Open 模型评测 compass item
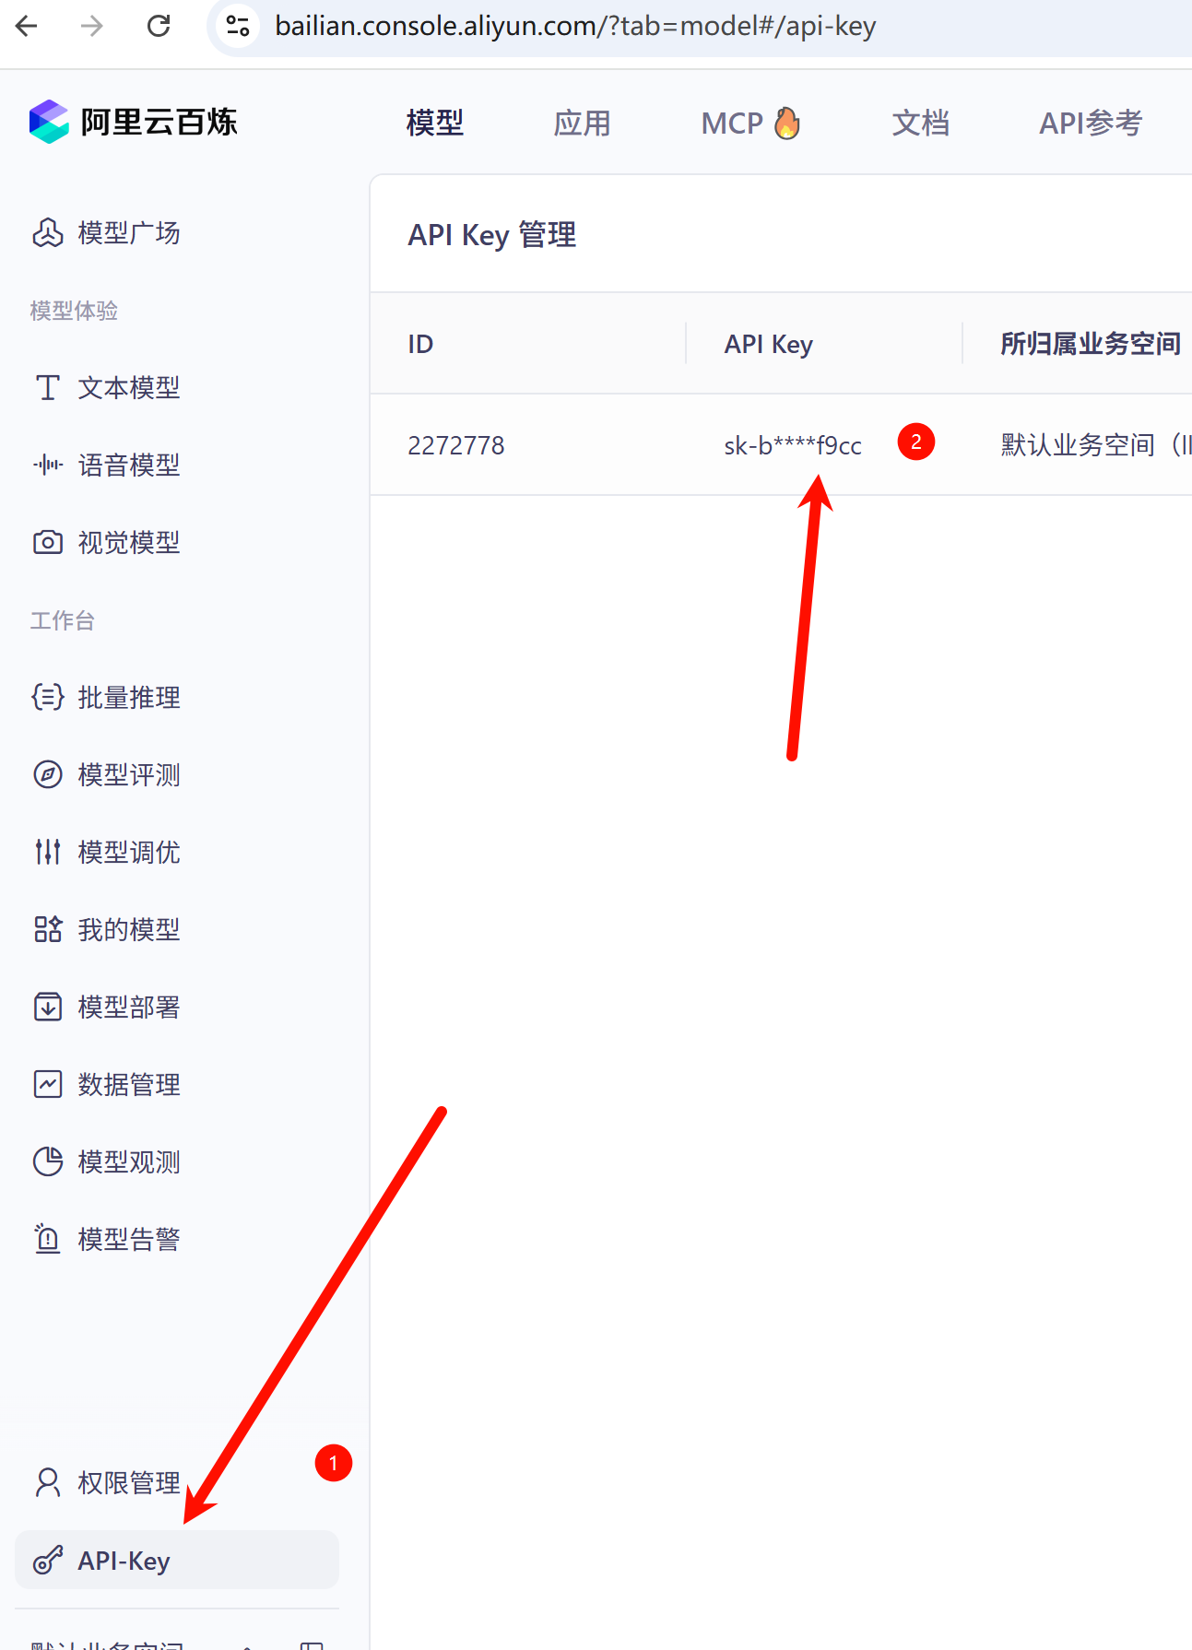1192x1650 pixels. 106,775
